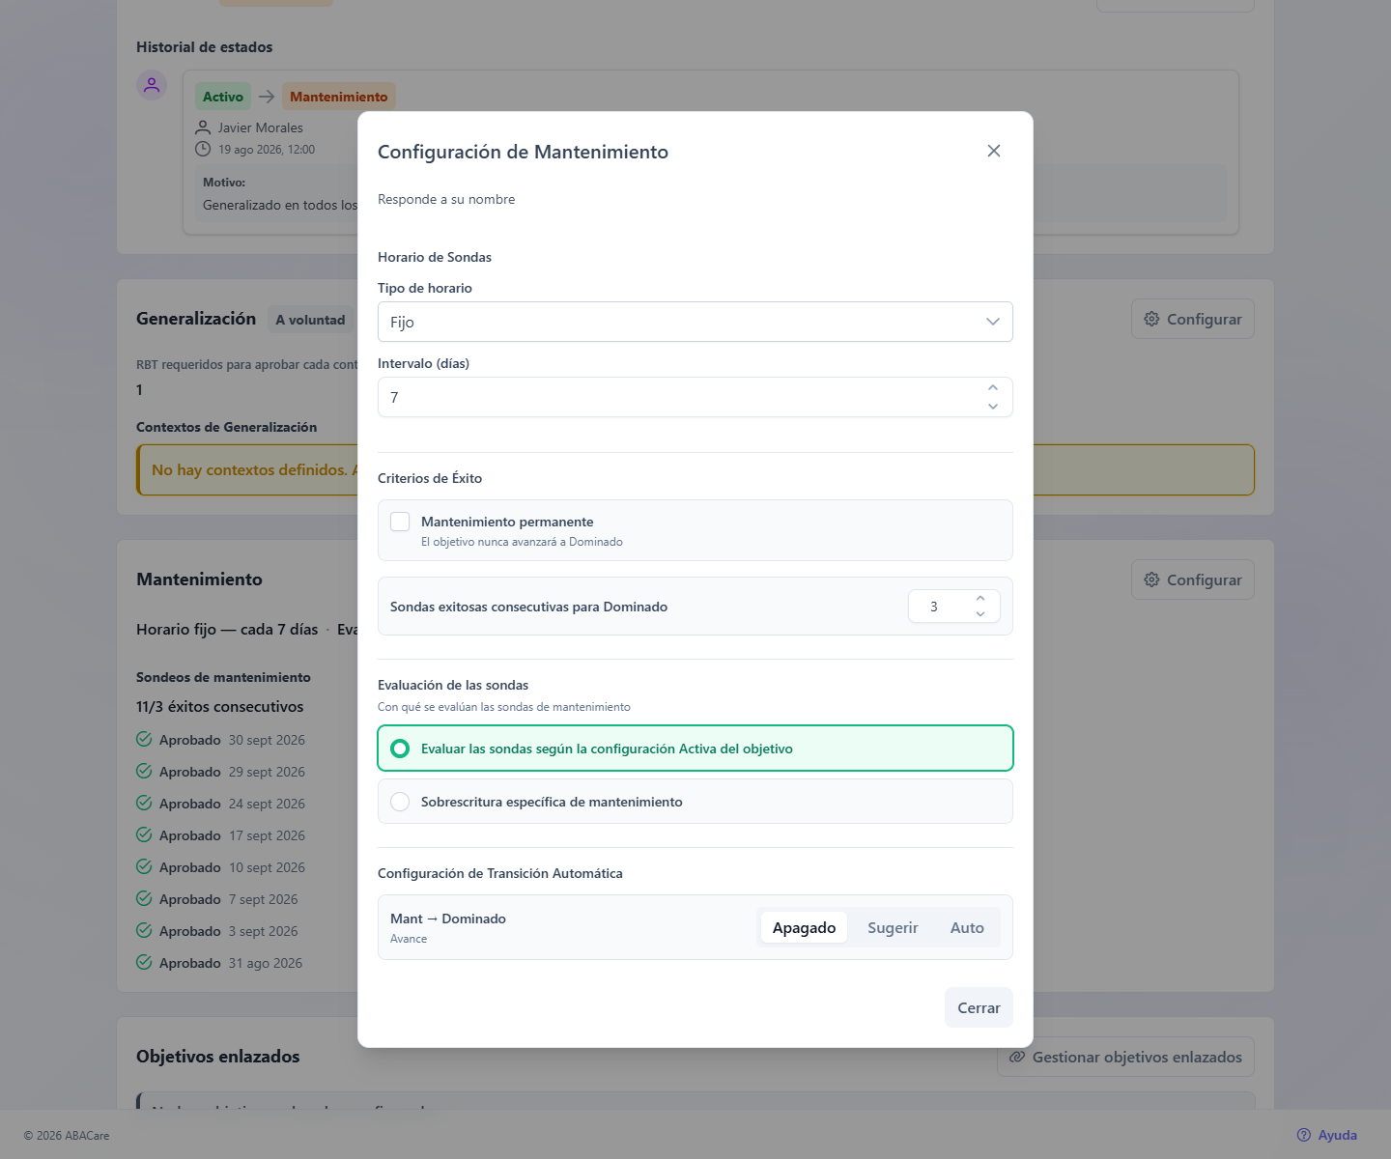Click Configurar in the Generalización section
Screen dimensions: 1391x1159
tap(1193, 319)
